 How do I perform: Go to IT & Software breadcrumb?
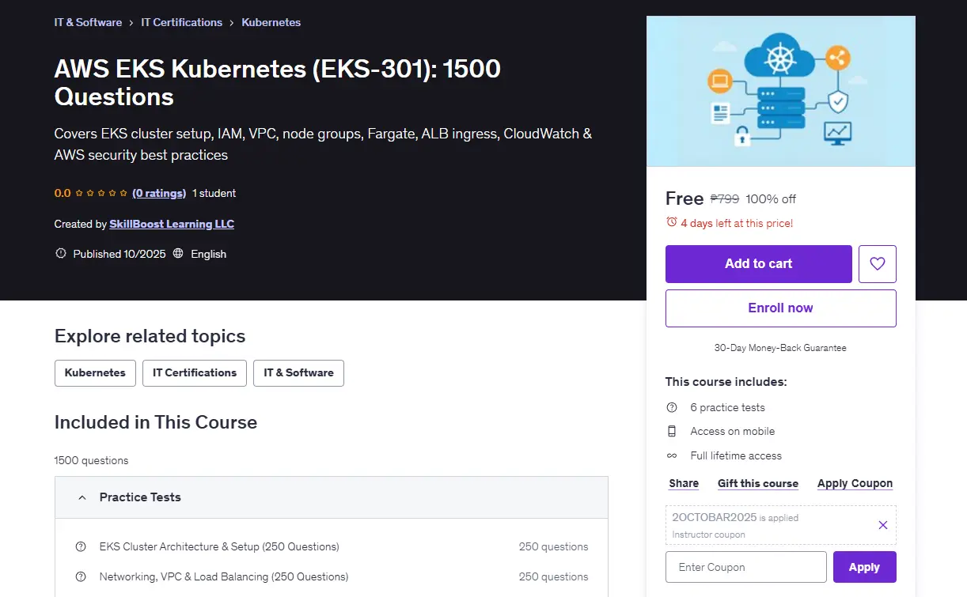88,22
